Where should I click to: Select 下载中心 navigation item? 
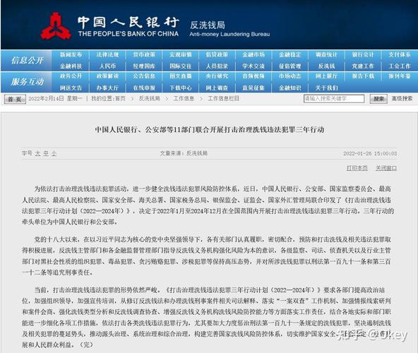(181, 88)
